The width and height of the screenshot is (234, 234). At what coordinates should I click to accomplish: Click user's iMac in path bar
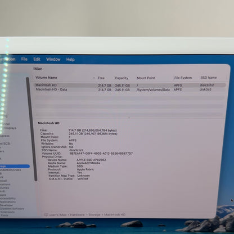[57, 215]
